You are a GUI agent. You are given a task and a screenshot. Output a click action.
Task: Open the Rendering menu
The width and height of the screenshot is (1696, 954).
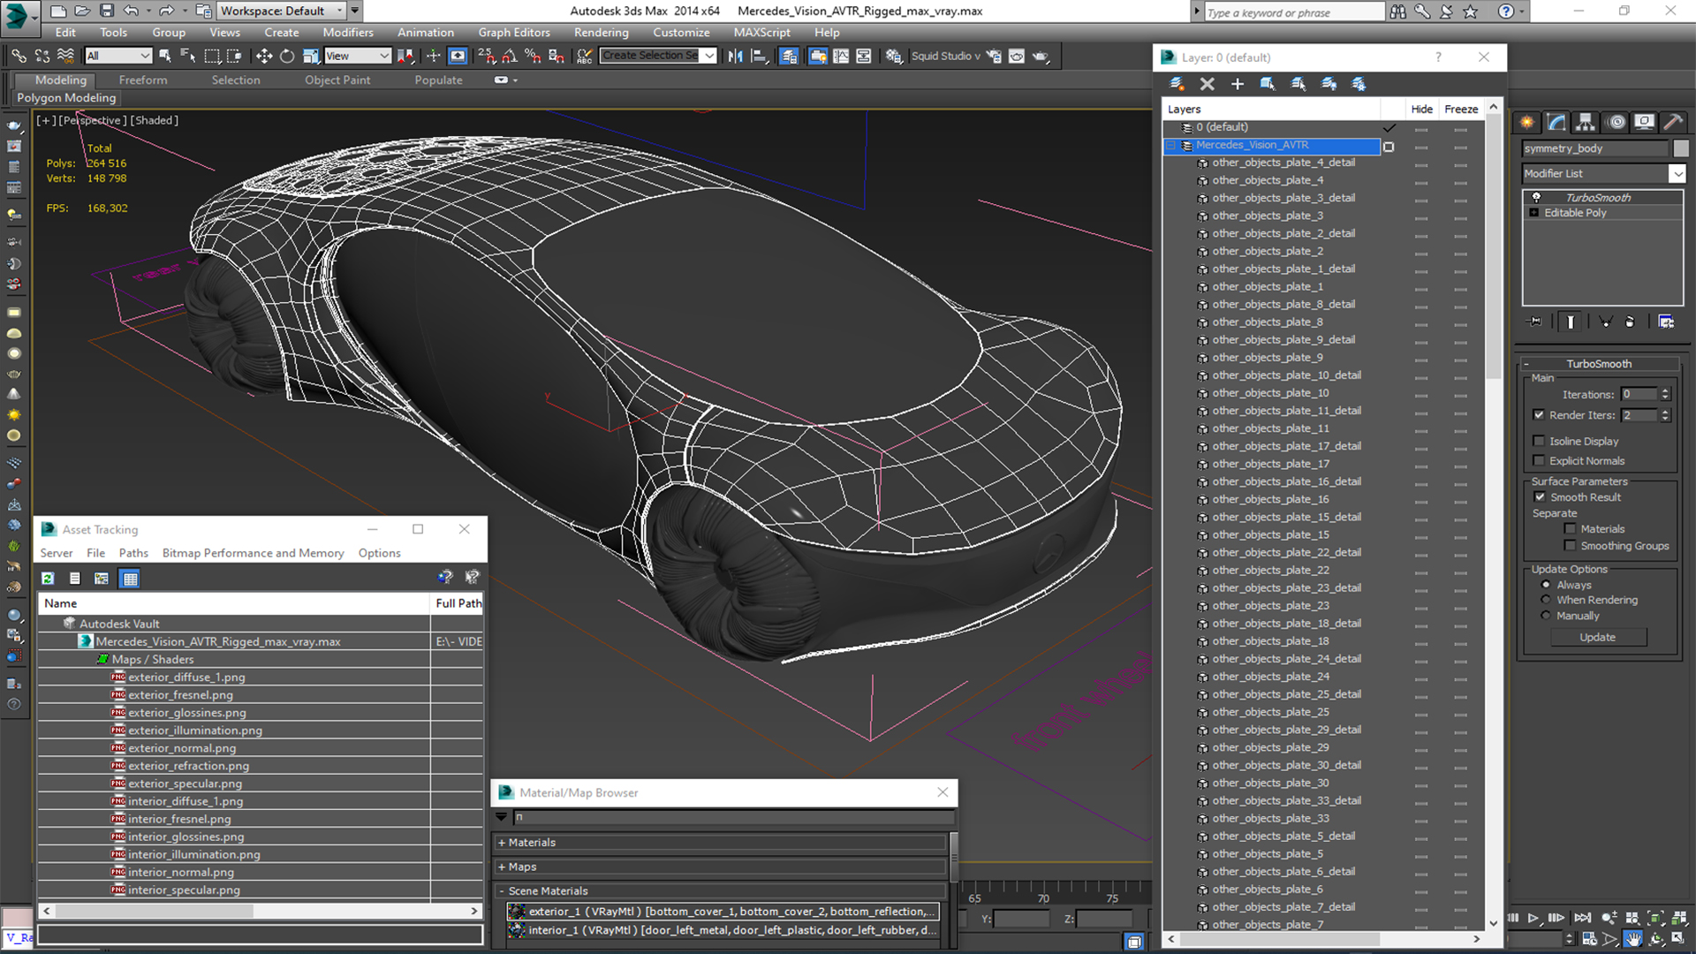pyautogui.click(x=601, y=33)
